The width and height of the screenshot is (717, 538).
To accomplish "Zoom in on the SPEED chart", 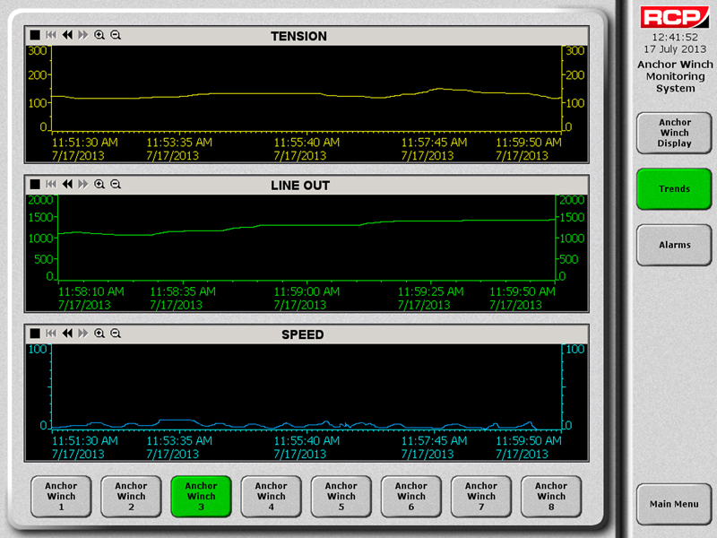I will tap(99, 334).
